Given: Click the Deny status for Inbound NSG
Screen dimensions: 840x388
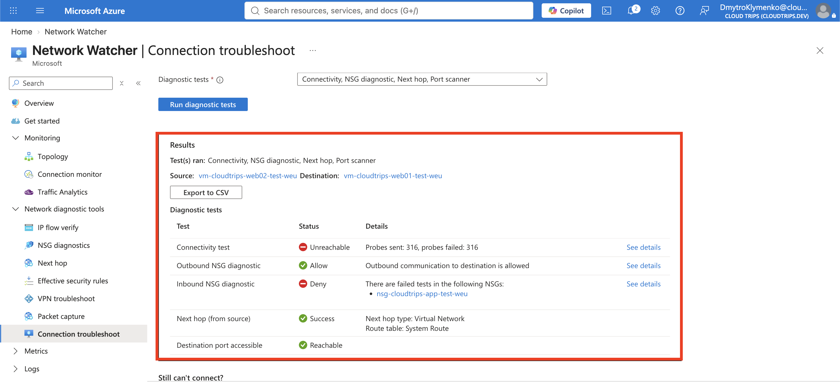Looking at the screenshot, I should [312, 284].
